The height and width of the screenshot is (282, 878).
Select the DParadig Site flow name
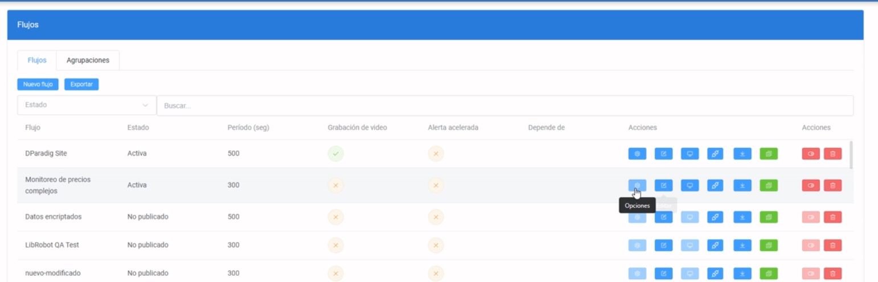point(46,154)
